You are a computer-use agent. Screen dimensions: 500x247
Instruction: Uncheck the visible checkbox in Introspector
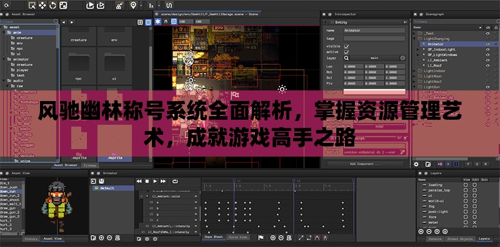click(x=346, y=46)
